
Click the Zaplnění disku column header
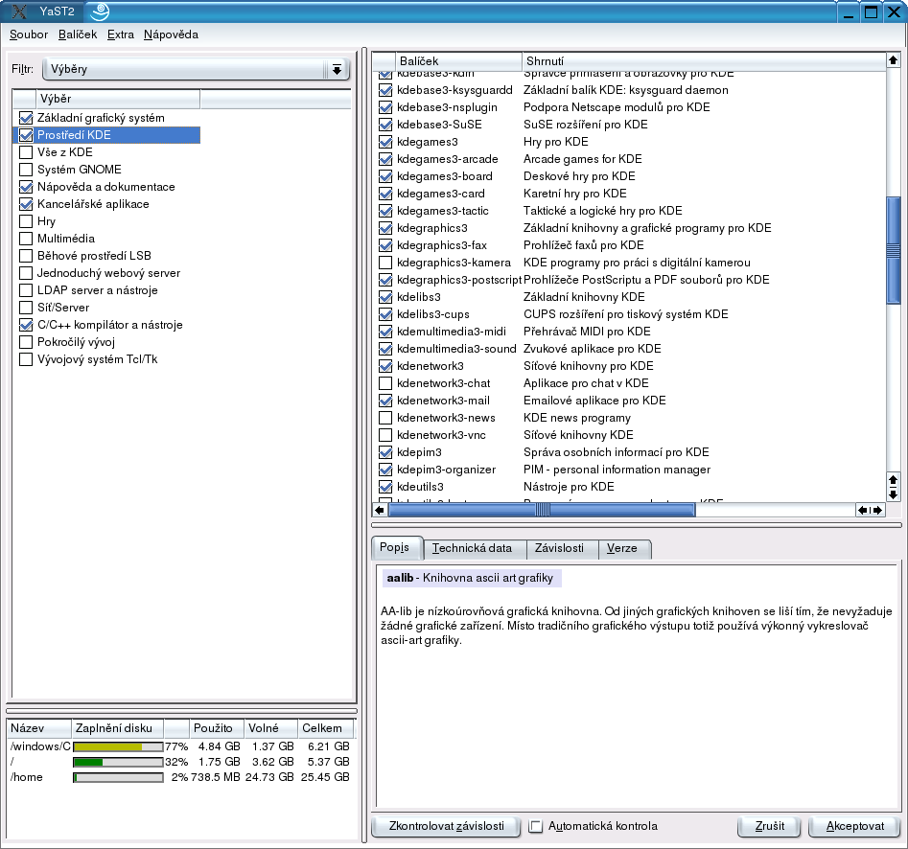pos(117,728)
